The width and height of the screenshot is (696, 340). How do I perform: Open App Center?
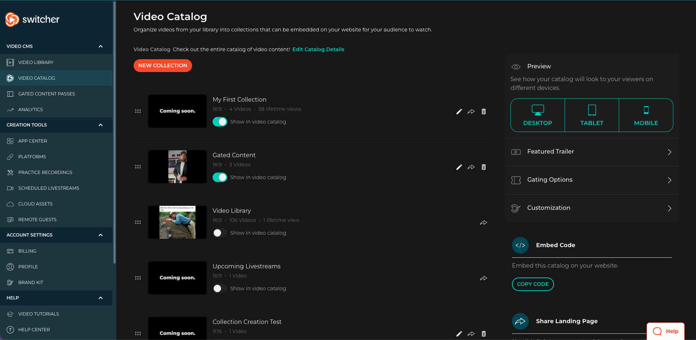(56, 141)
